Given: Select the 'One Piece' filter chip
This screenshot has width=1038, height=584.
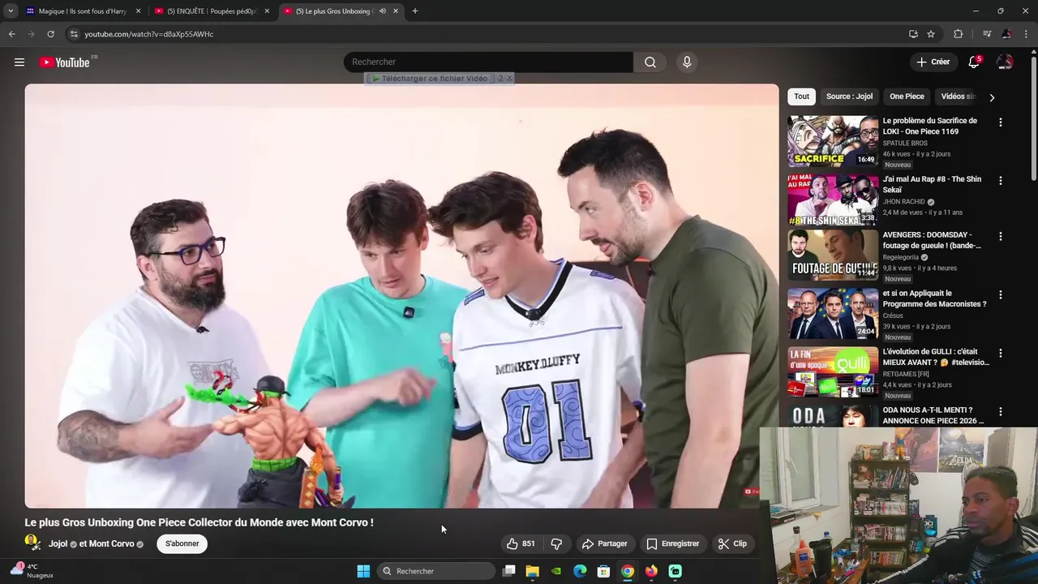Looking at the screenshot, I should coord(907,97).
